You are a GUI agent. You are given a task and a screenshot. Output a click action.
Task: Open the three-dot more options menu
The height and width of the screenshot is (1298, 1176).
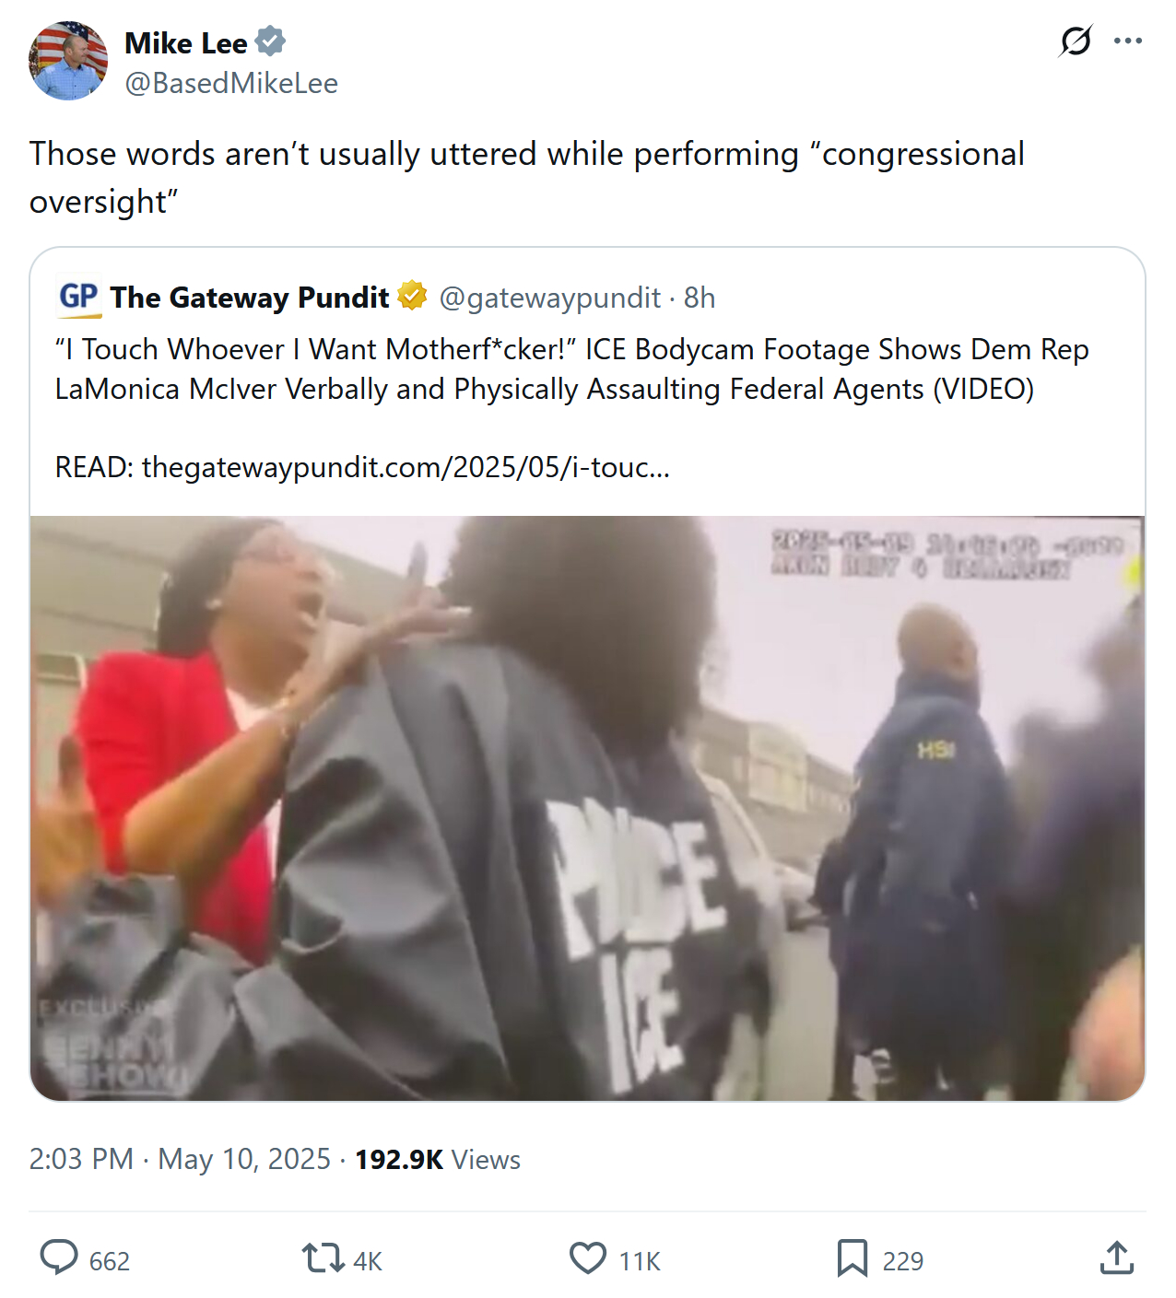(x=1128, y=41)
